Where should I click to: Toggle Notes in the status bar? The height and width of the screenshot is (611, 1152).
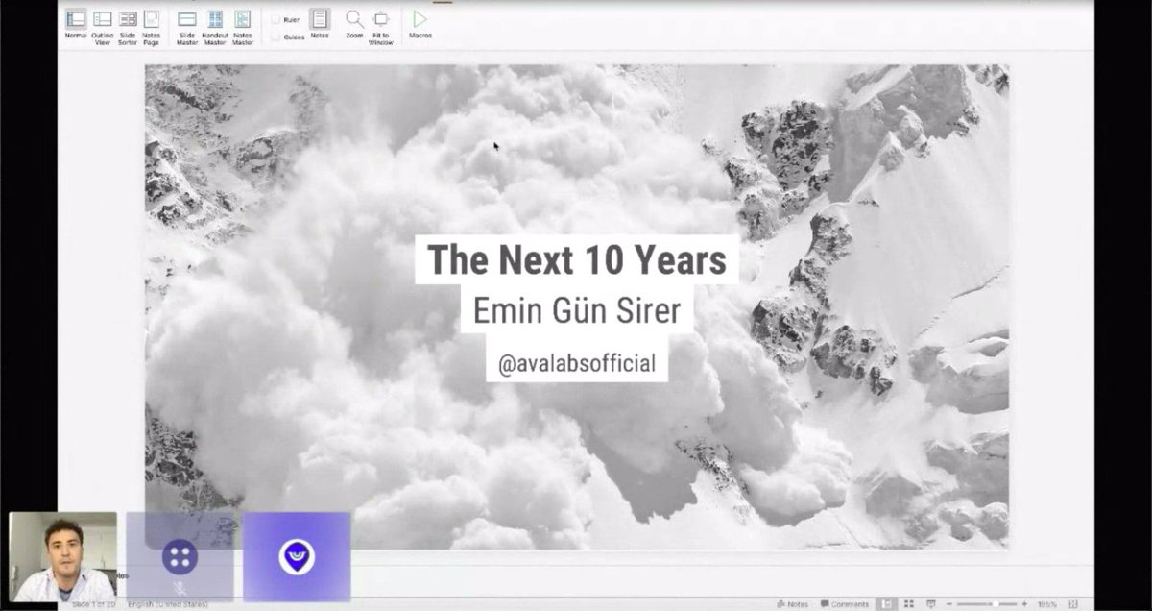click(x=792, y=604)
